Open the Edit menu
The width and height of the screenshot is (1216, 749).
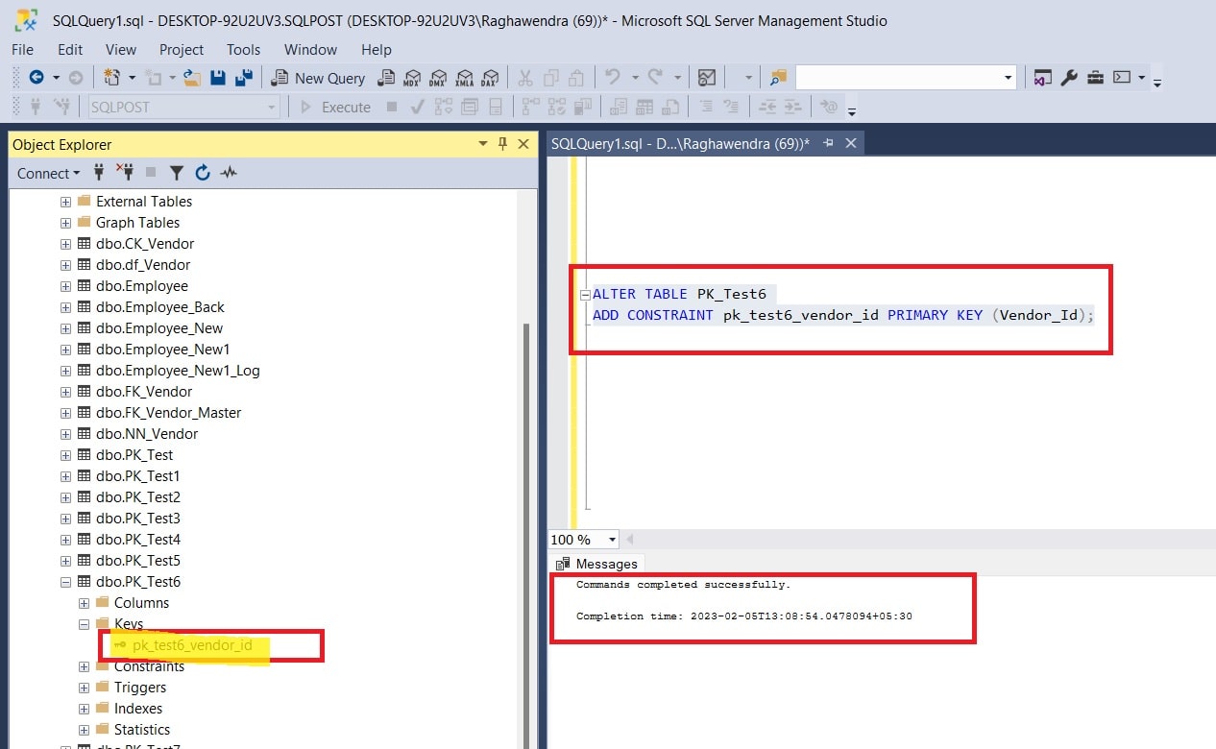(x=70, y=49)
